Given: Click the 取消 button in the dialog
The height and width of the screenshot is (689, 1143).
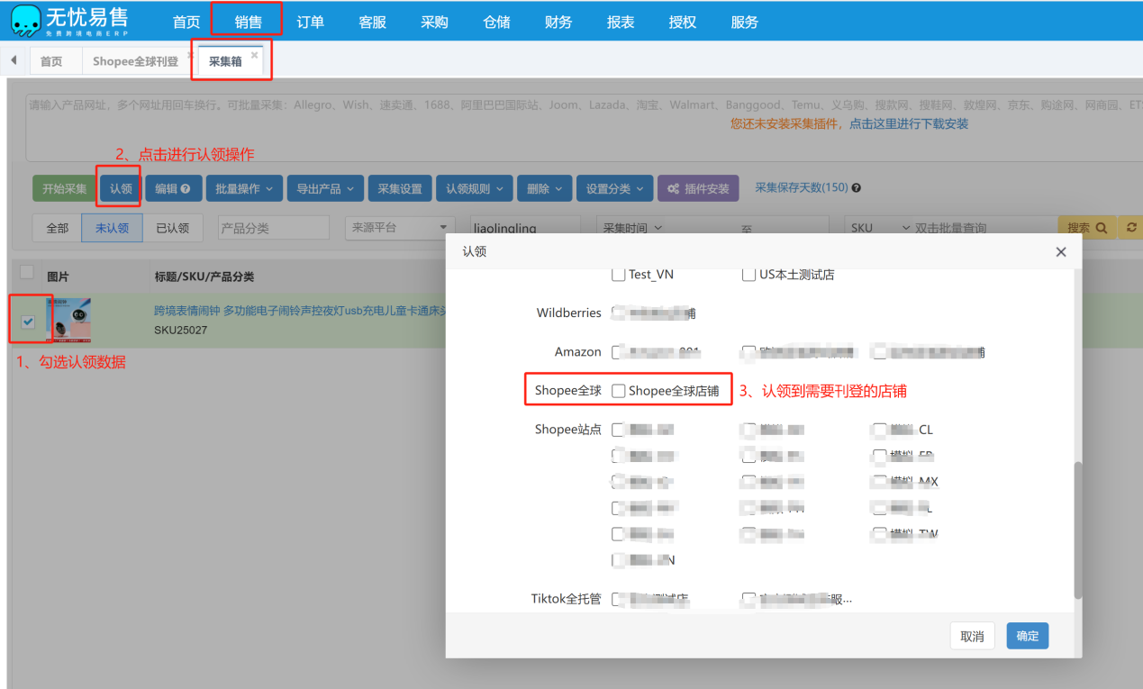Looking at the screenshot, I should pyautogui.click(x=972, y=636).
